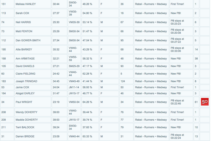Click club name in Paul WRIGHT row
Viewport: 211px width, 141px height.
(x=151, y=102)
